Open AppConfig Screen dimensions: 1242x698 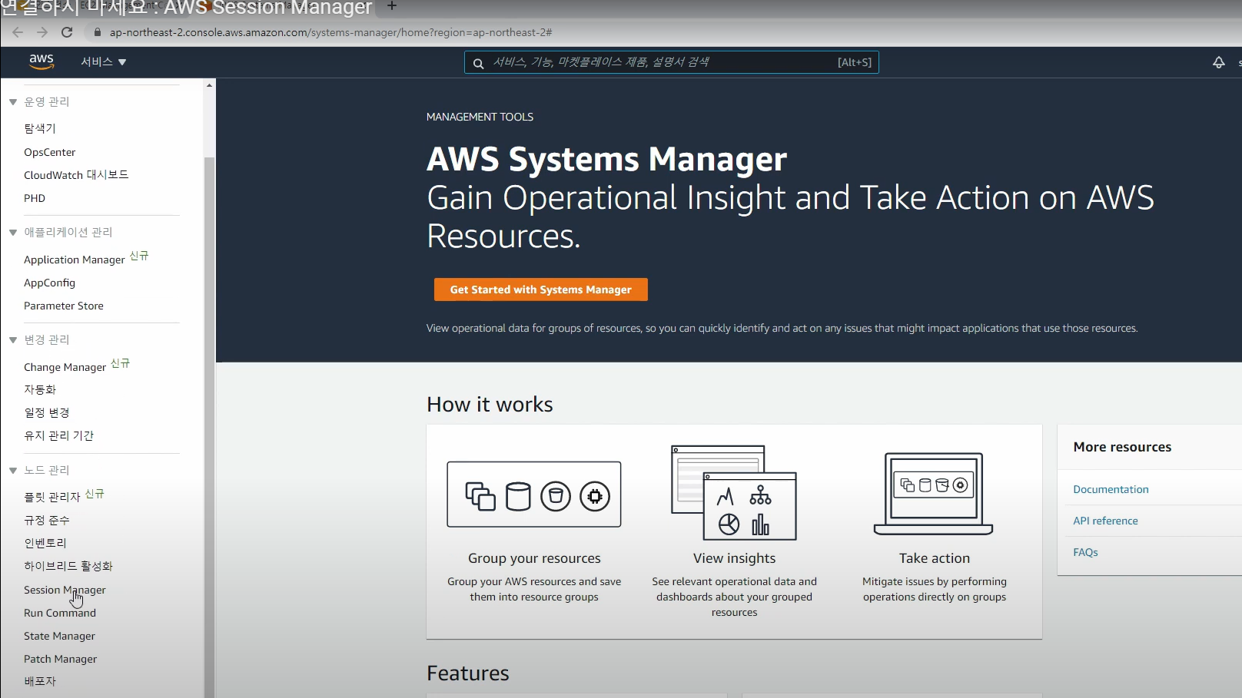pyautogui.click(x=49, y=283)
